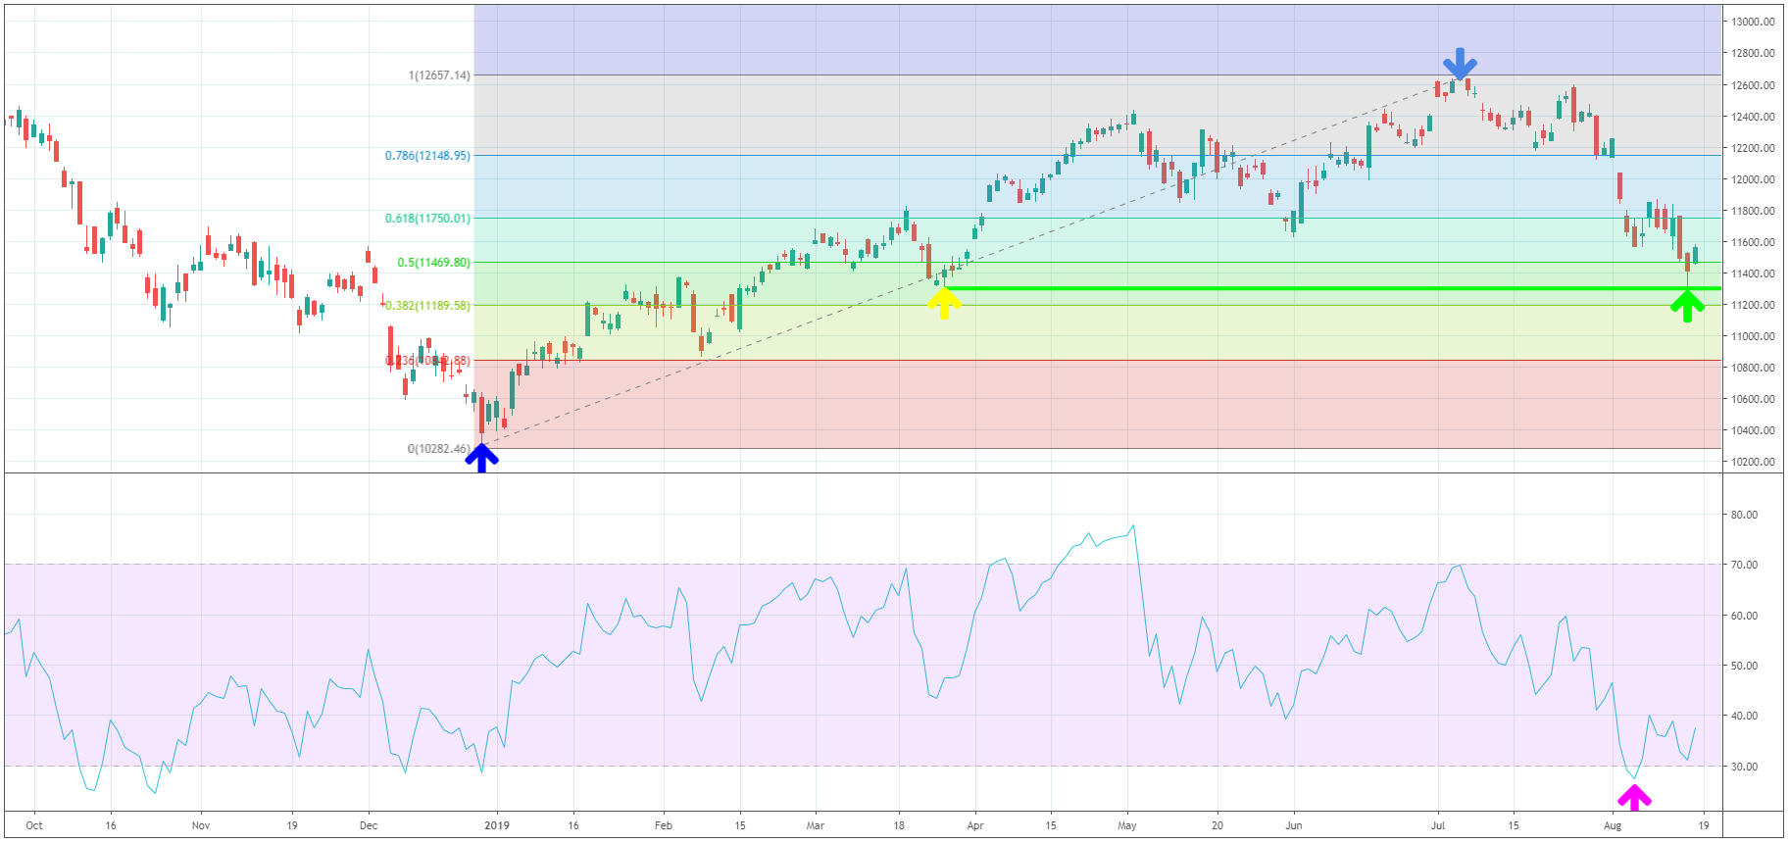Click the May label on time axis
The height and width of the screenshot is (844, 1789).
coord(1127,825)
